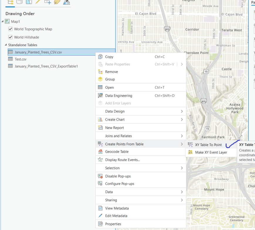Click the Create Points From Table arrow
Screen dimensions: 255x230
(182, 144)
